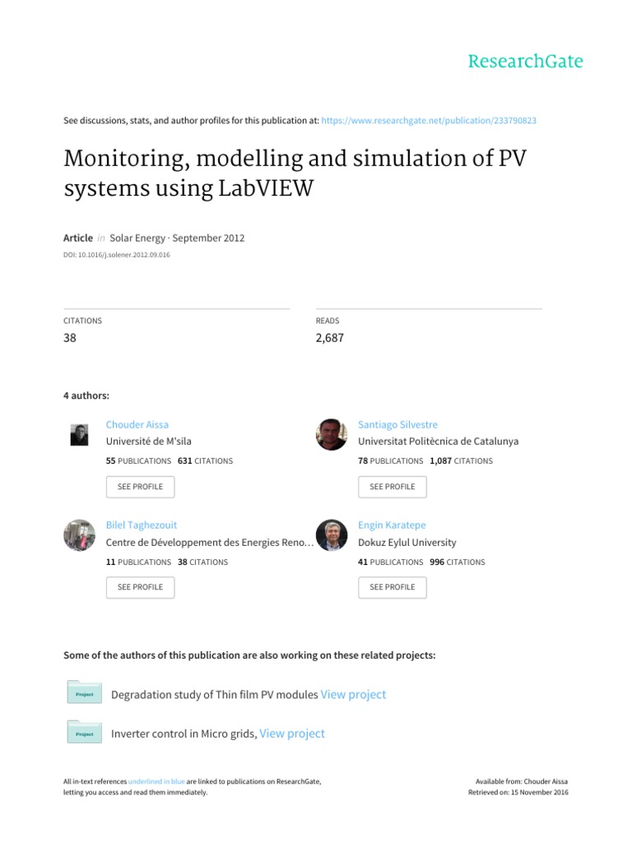Viewport: 632px width, 842px height.
Task: Click the Inverter control project folder icon
Action: pos(84,732)
